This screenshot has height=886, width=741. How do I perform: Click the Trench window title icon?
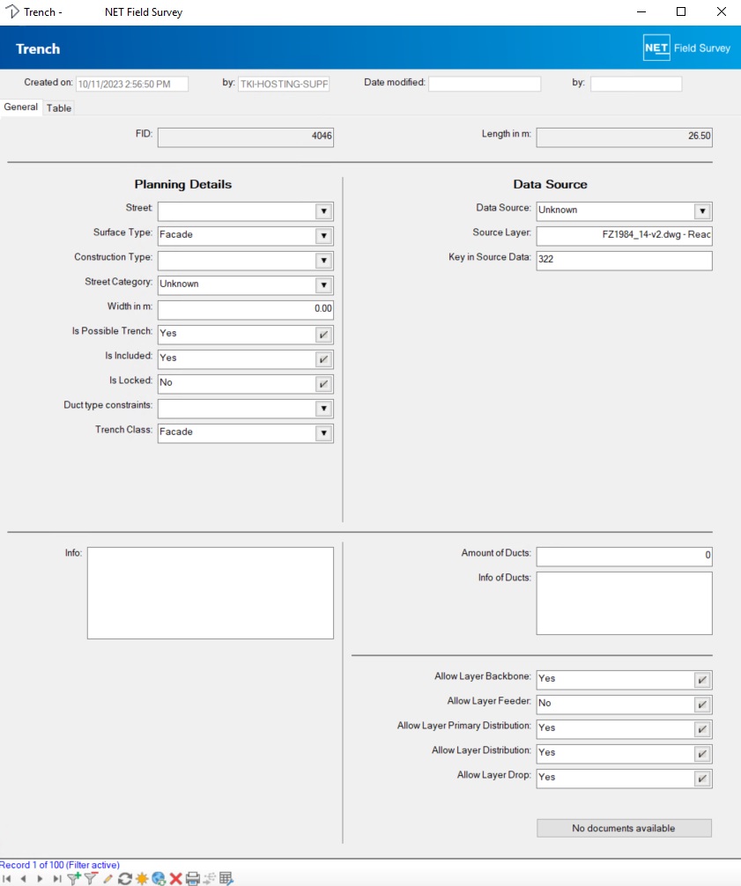click(x=11, y=11)
